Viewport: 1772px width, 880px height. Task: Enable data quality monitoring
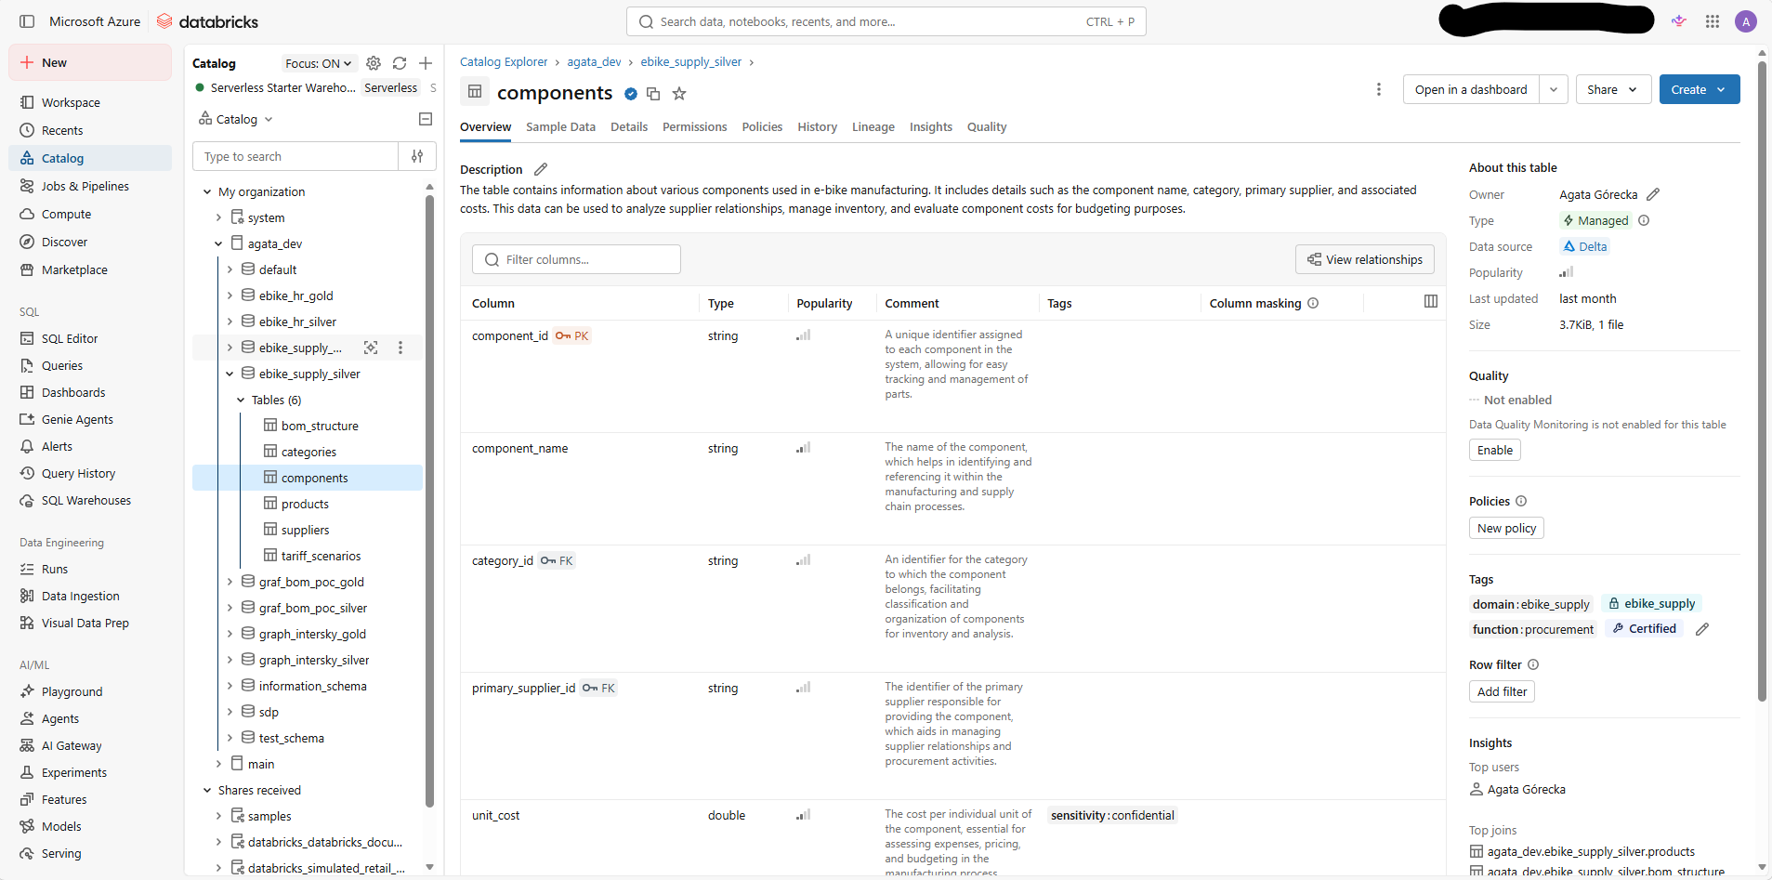click(1495, 450)
